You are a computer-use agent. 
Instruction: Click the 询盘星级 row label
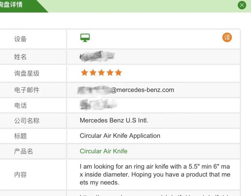[27, 73]
